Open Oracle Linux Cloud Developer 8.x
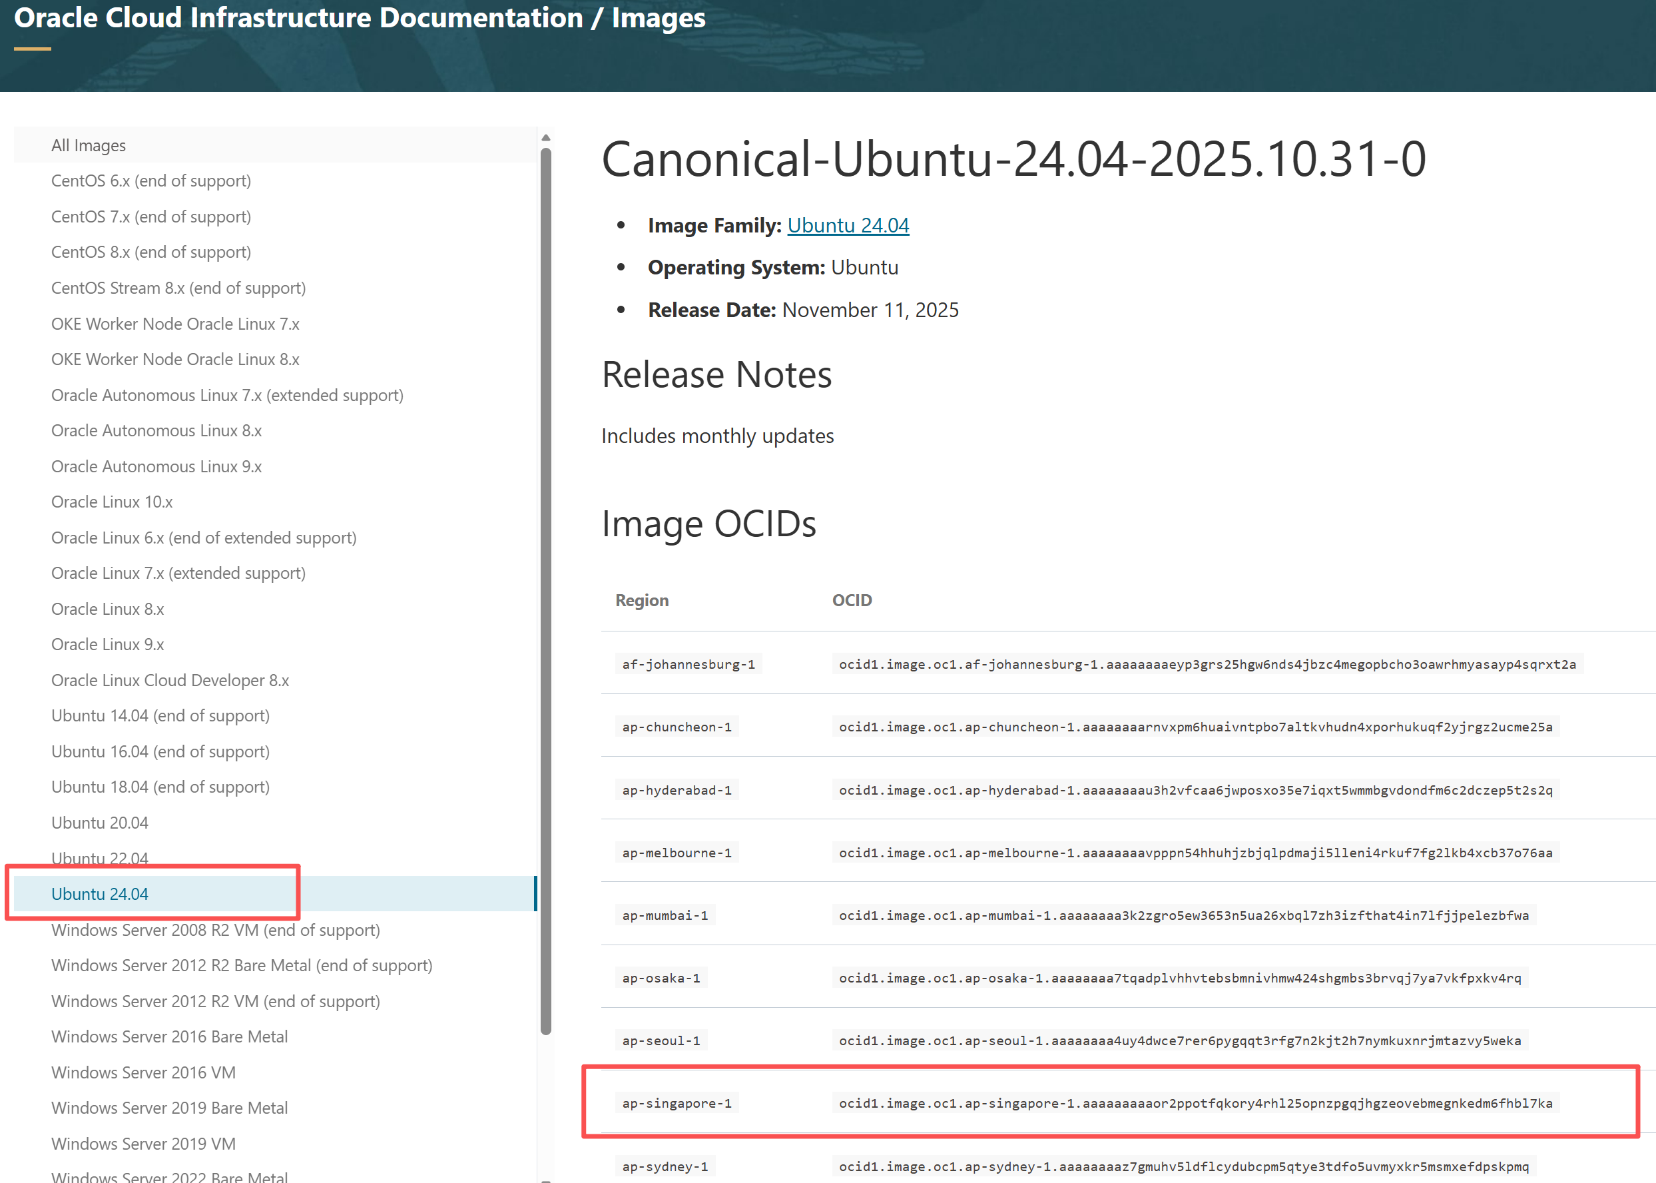This screenshot has width=1656, height=1183. pyautogui.click(x=170, y=680)
